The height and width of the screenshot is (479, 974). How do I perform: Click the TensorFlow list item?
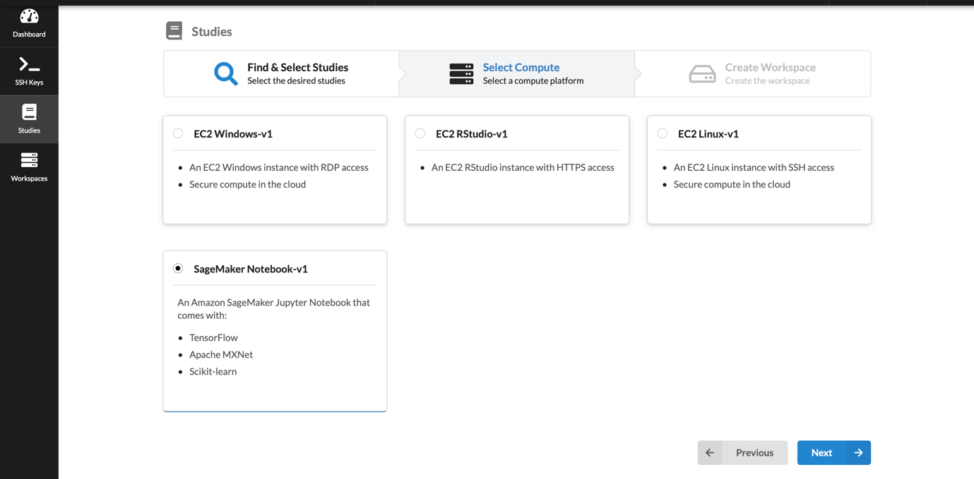pos(213,337)
